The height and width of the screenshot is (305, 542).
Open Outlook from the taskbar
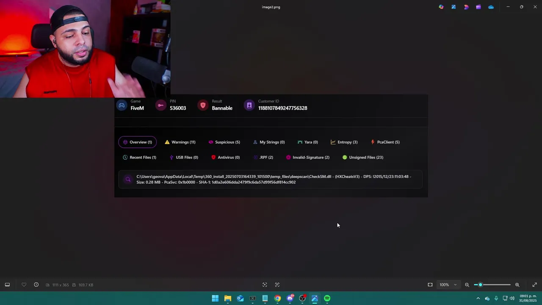point(240,298)
